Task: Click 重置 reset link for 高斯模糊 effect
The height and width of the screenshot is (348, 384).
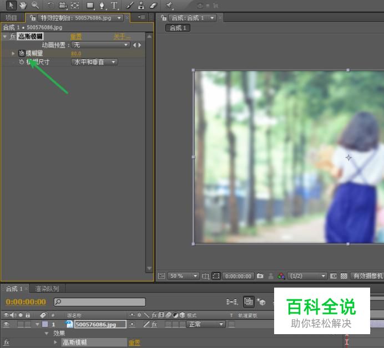Action: coord(76,37)
